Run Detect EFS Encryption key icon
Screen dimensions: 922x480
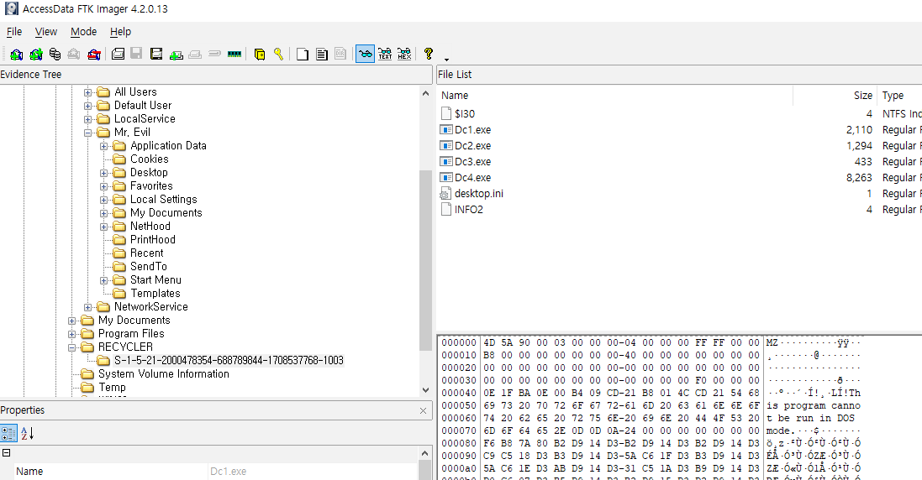[x=279, y=54]
